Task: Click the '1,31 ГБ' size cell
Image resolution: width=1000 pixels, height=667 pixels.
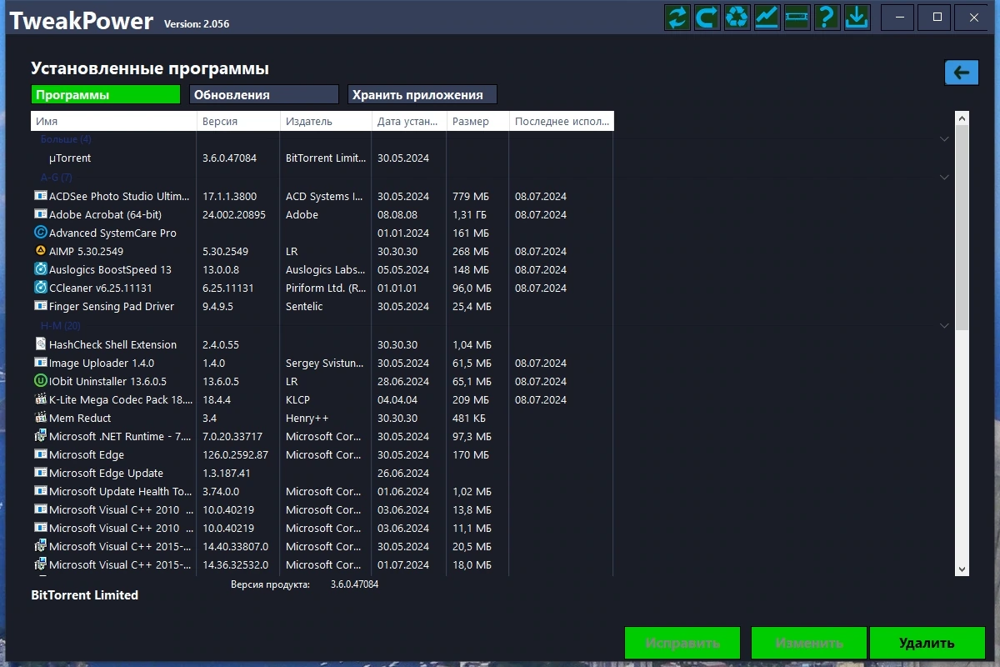Action: tap(469, 214)
